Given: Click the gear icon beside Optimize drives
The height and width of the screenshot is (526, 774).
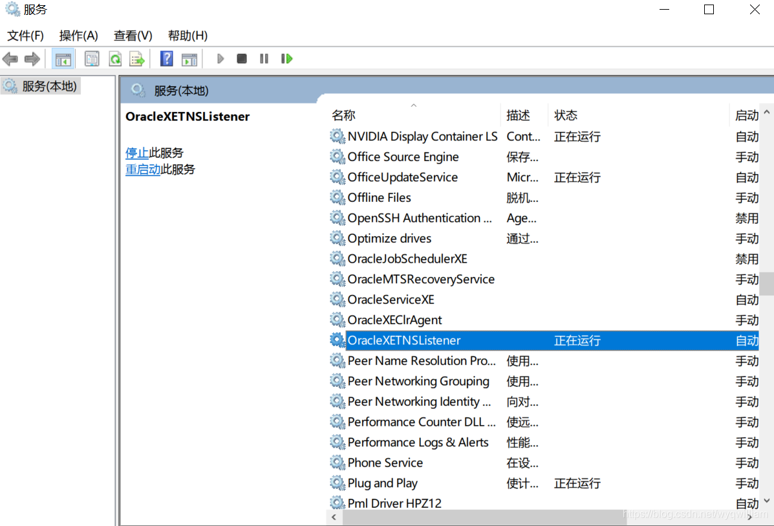Looking at the screenshot, I should [337, 239].
